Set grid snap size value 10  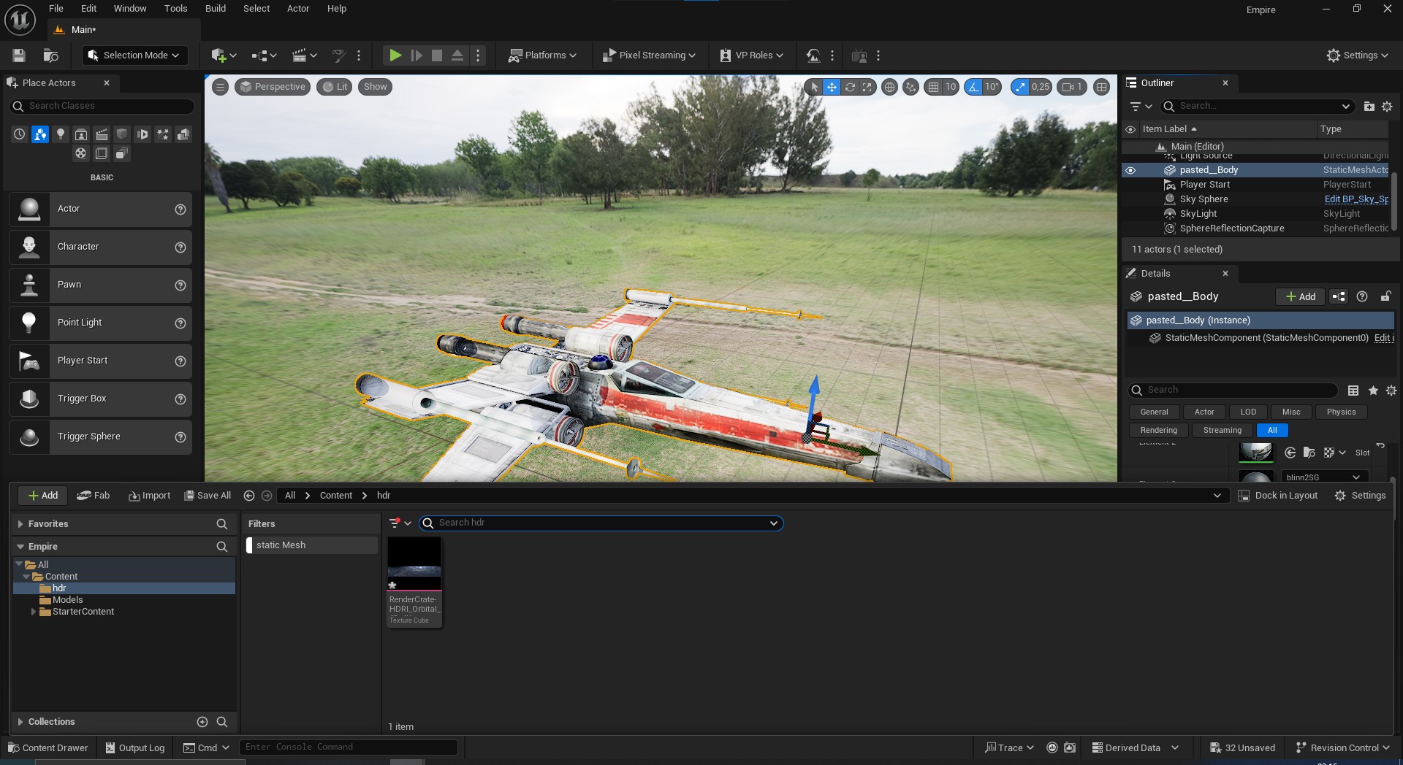pyautogui.click(x=951, y=87)
